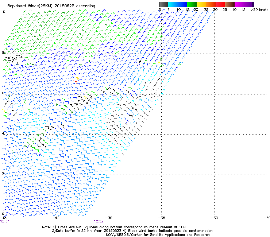
Task: Click the brown 35-40 knots legend swatch
Action: (x=230, y=4)
